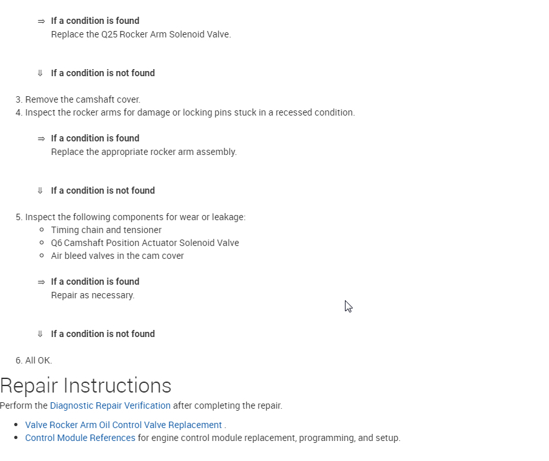549x461 pixels.
Task: Click 'Q6 Camshaft Position Actuator Solenoid Valve' item
Action: pyautogui.click(x=145, y=243)
